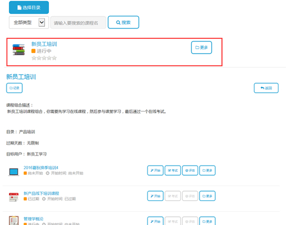Click 考试 for 2016夏秋换季培训4
The image size is (288, 225).
tap(173, 170)
